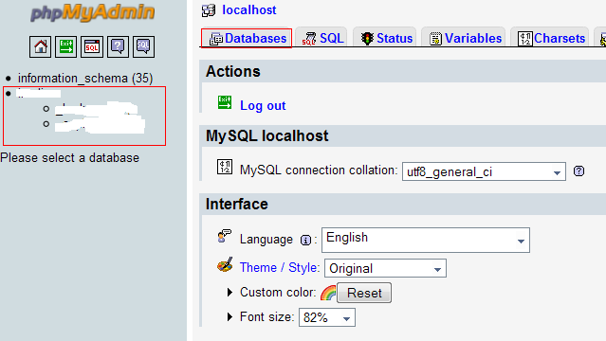
Task: Open the SQL query window icon
Action: point(92,46)
